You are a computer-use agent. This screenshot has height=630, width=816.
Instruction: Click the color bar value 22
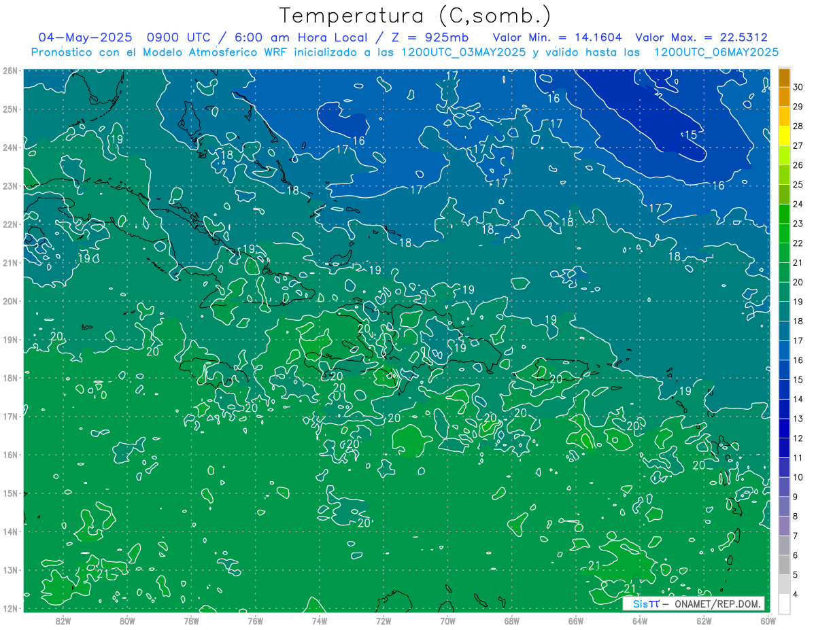pyautogui.click(x=798, y=243)
